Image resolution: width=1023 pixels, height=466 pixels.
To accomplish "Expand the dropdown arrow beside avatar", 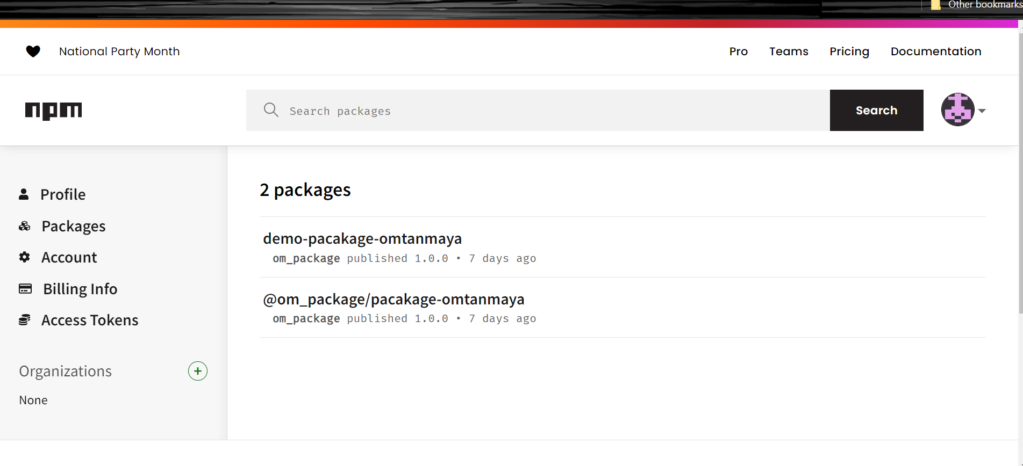I will tap(982, 111).
